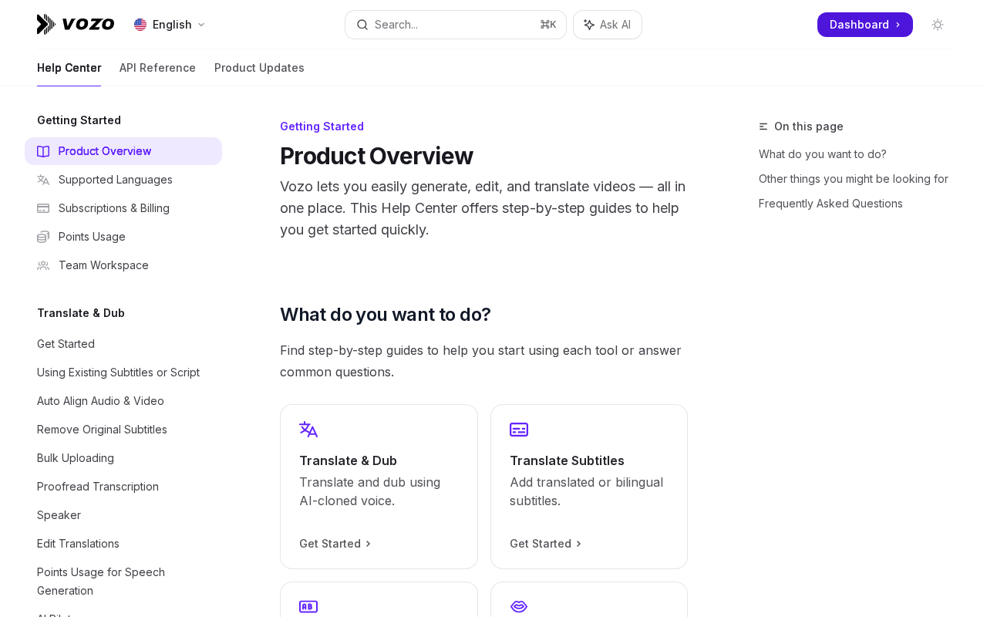Click the Team Workspace people icon
Screen dimensions: 987x617
[x=43, y=265]
